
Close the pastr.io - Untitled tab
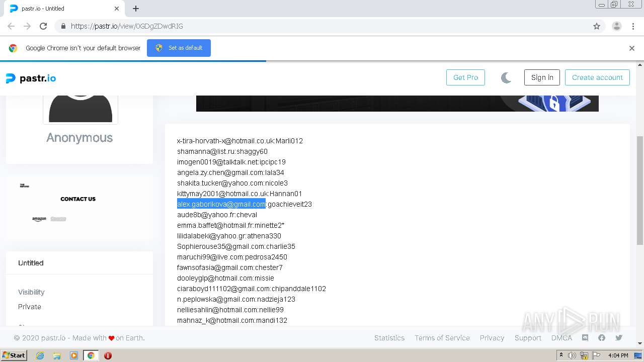(117, 9)
